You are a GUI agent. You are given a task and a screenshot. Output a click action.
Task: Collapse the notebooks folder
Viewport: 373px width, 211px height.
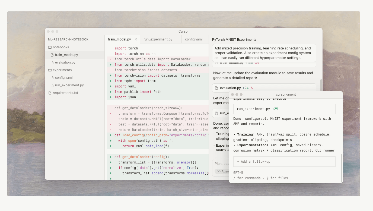click(61, 47)
